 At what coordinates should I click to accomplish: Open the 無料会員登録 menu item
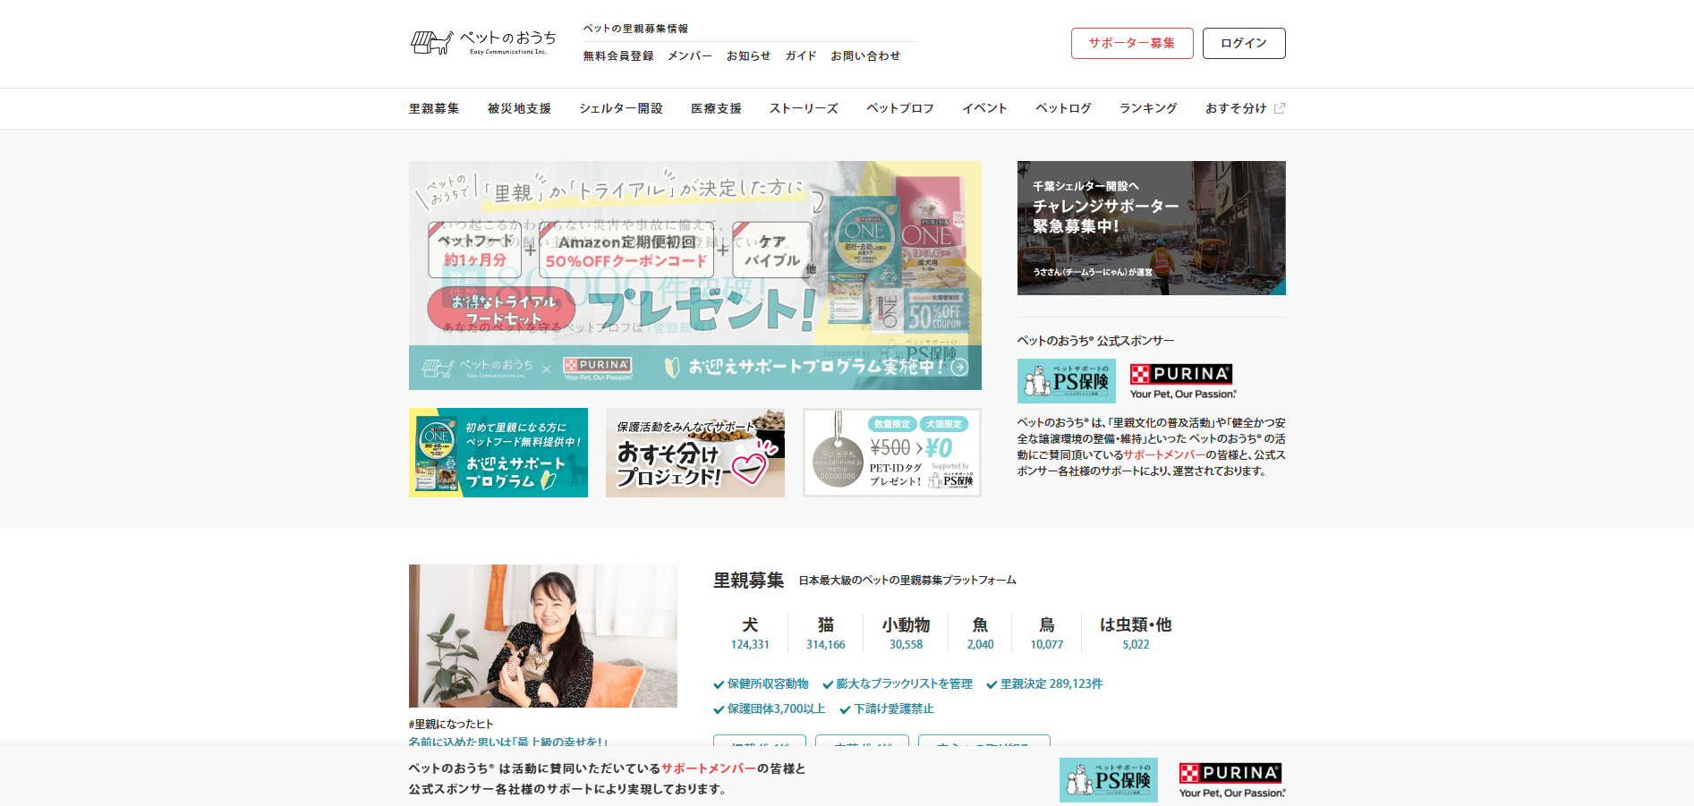click(x=618, y=55)
